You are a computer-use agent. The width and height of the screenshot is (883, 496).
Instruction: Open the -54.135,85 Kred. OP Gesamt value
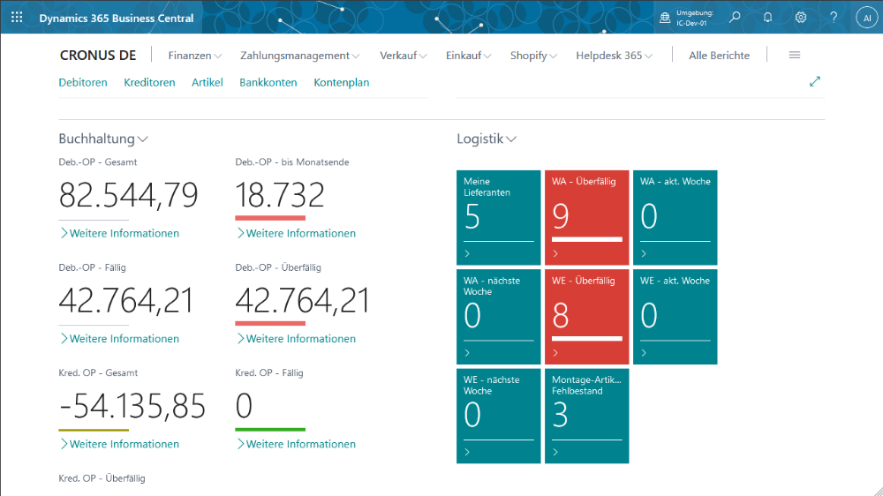coord(132,406)
